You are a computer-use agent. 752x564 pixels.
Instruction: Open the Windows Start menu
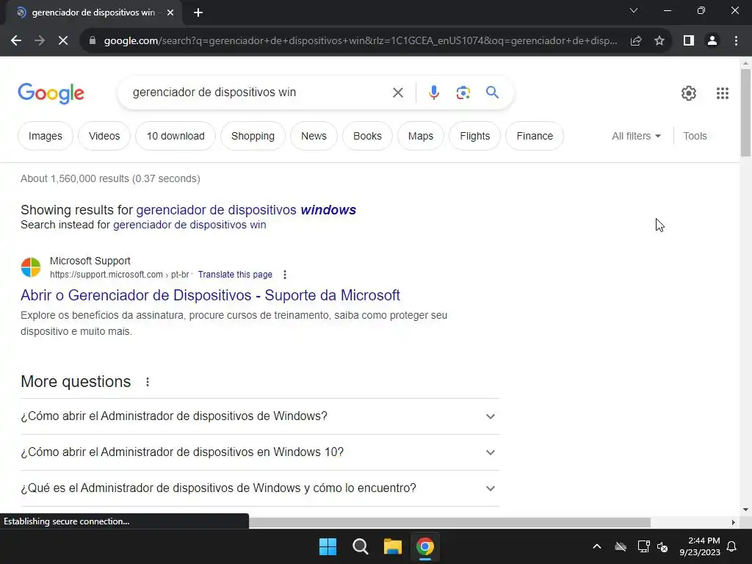coord(328,546)
